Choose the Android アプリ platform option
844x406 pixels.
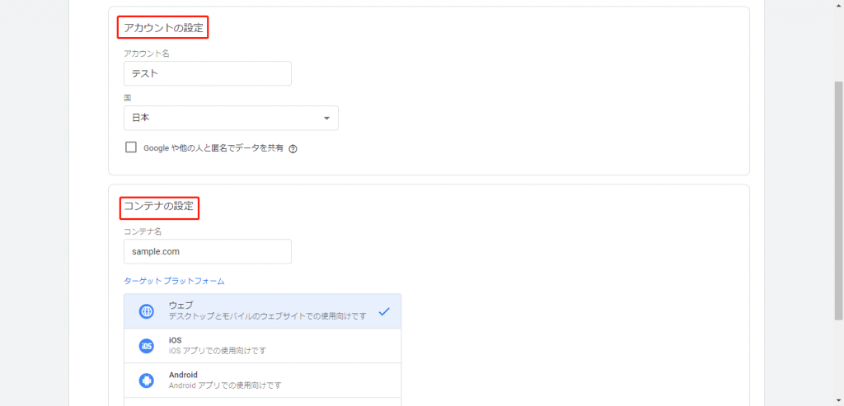tap(263, 380)
